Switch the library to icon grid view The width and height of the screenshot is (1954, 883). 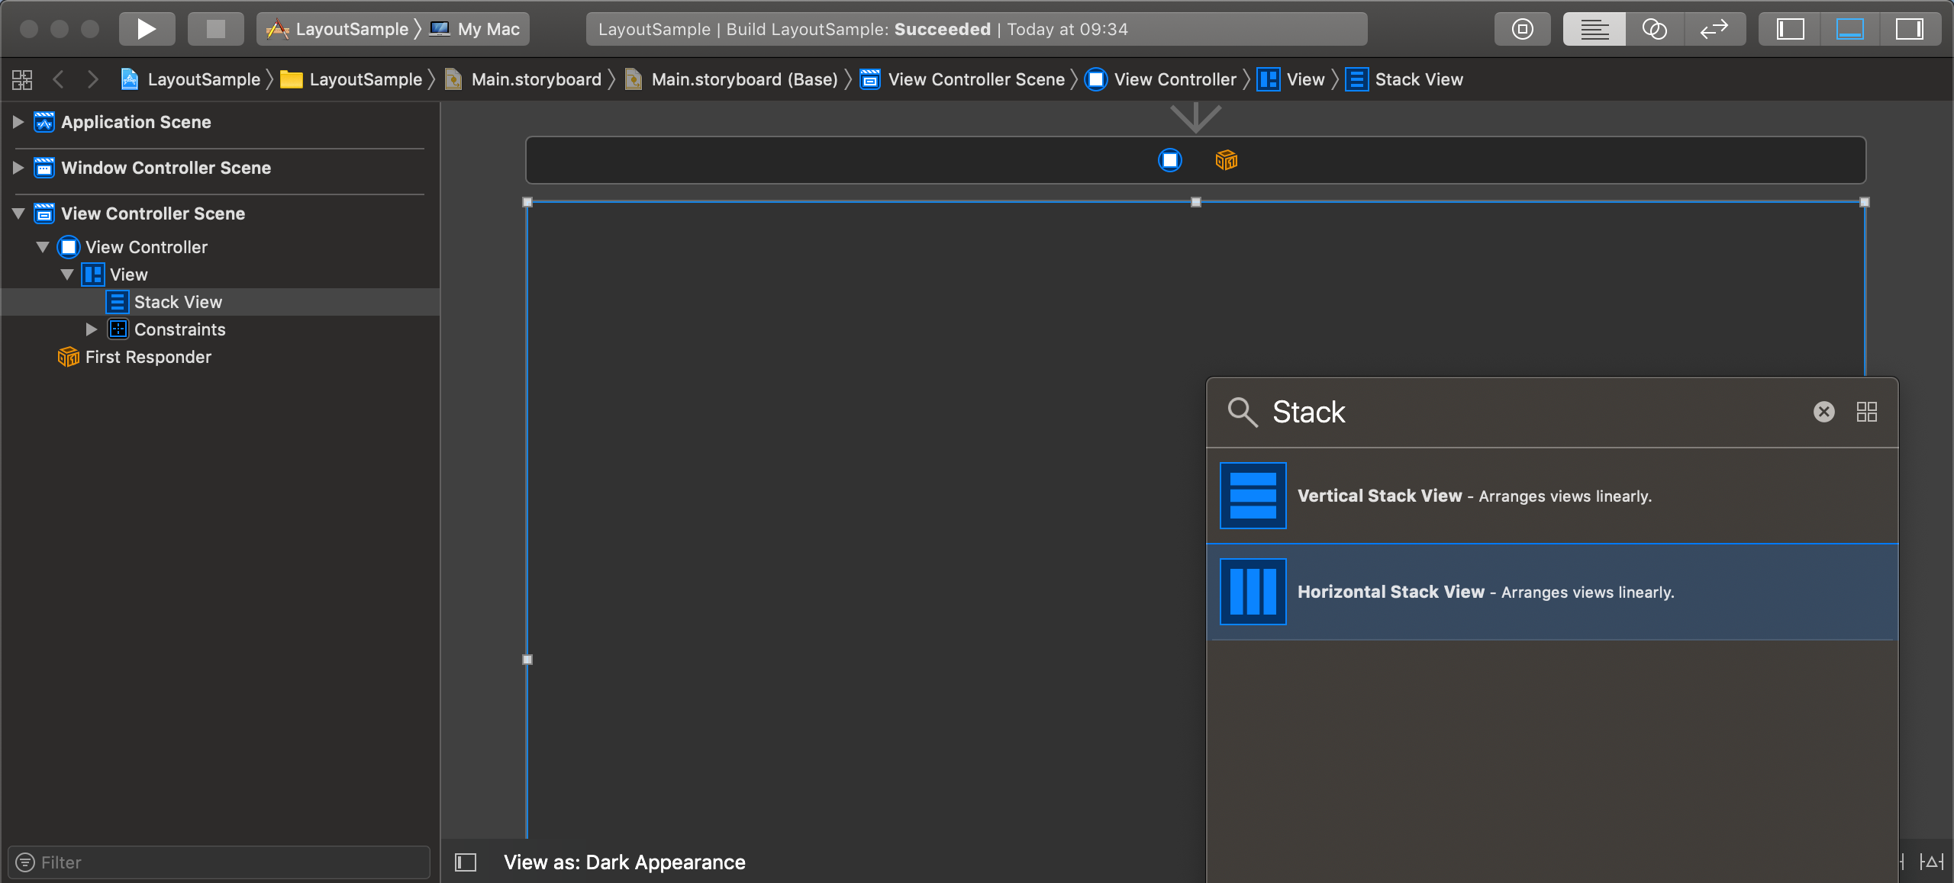(x=1866, y=412)
